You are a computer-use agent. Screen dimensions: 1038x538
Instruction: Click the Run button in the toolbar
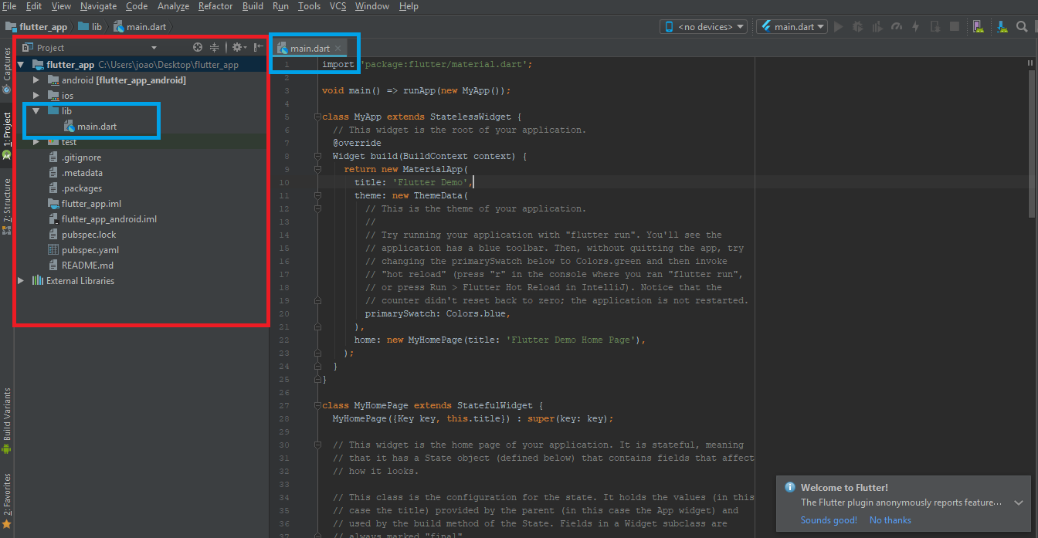click(x=839, y=26)
